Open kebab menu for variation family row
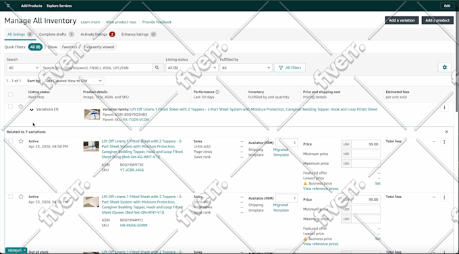The height and width of the screenshot is (254, 459). tap(444, 108)
